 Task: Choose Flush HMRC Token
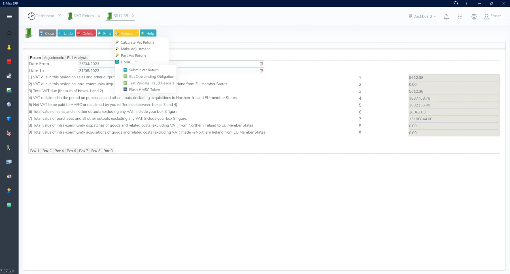pos(144,90)
